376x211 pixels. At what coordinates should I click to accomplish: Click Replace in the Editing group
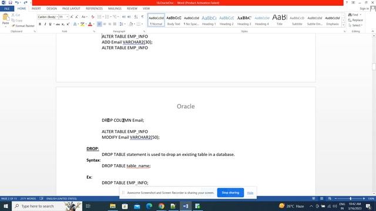coord(355,20)
